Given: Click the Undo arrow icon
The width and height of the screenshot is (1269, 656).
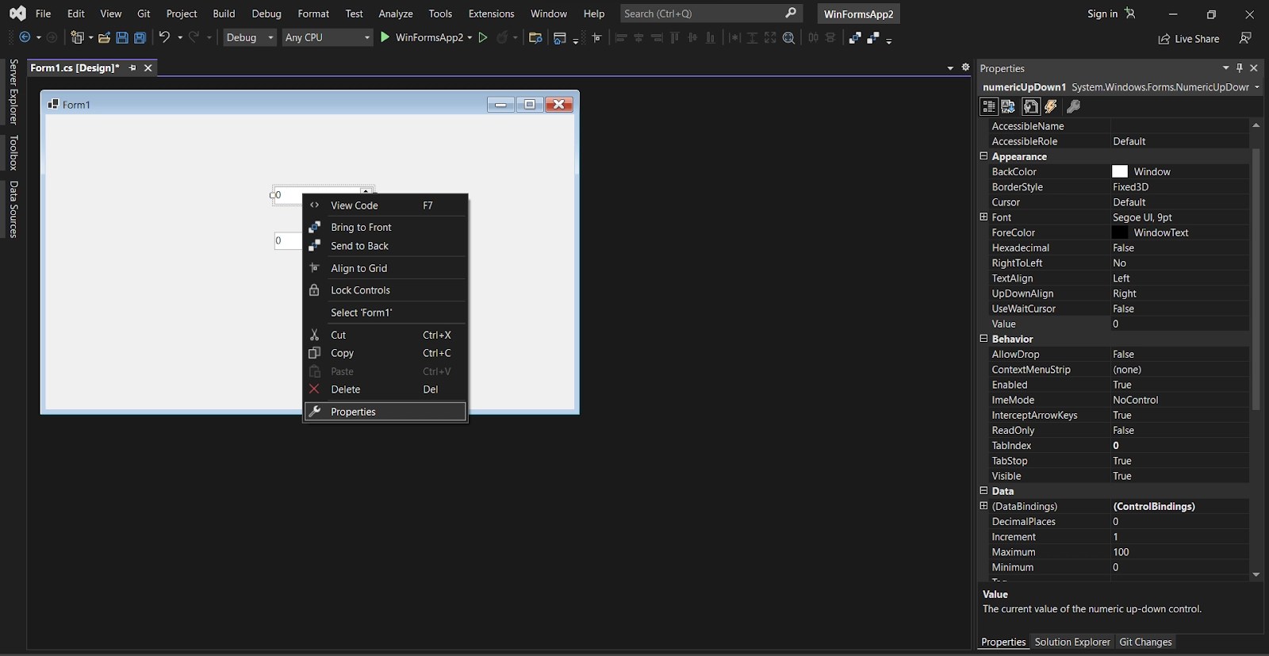Looking at the screenshot, I should coord(164,36).
